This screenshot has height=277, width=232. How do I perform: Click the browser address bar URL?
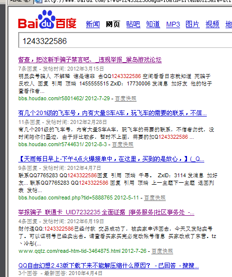pyautogui.click(x=138, y=1)
